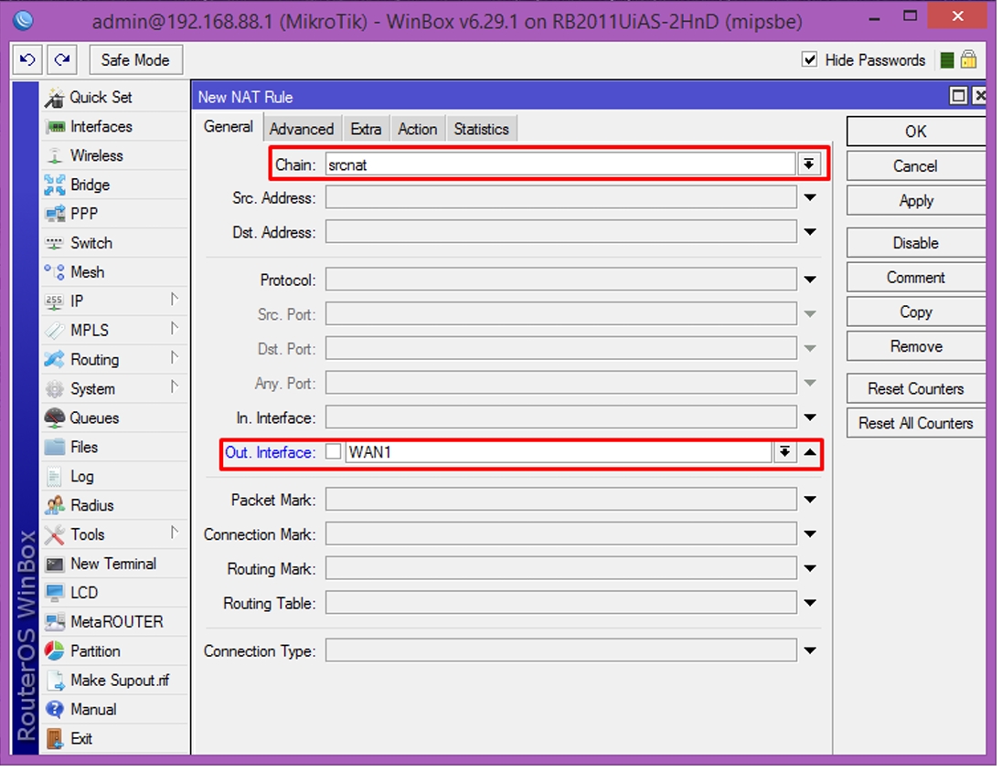Switch to the Advanced tab
Screen dimensions: 1002x771
pos(302,129)
